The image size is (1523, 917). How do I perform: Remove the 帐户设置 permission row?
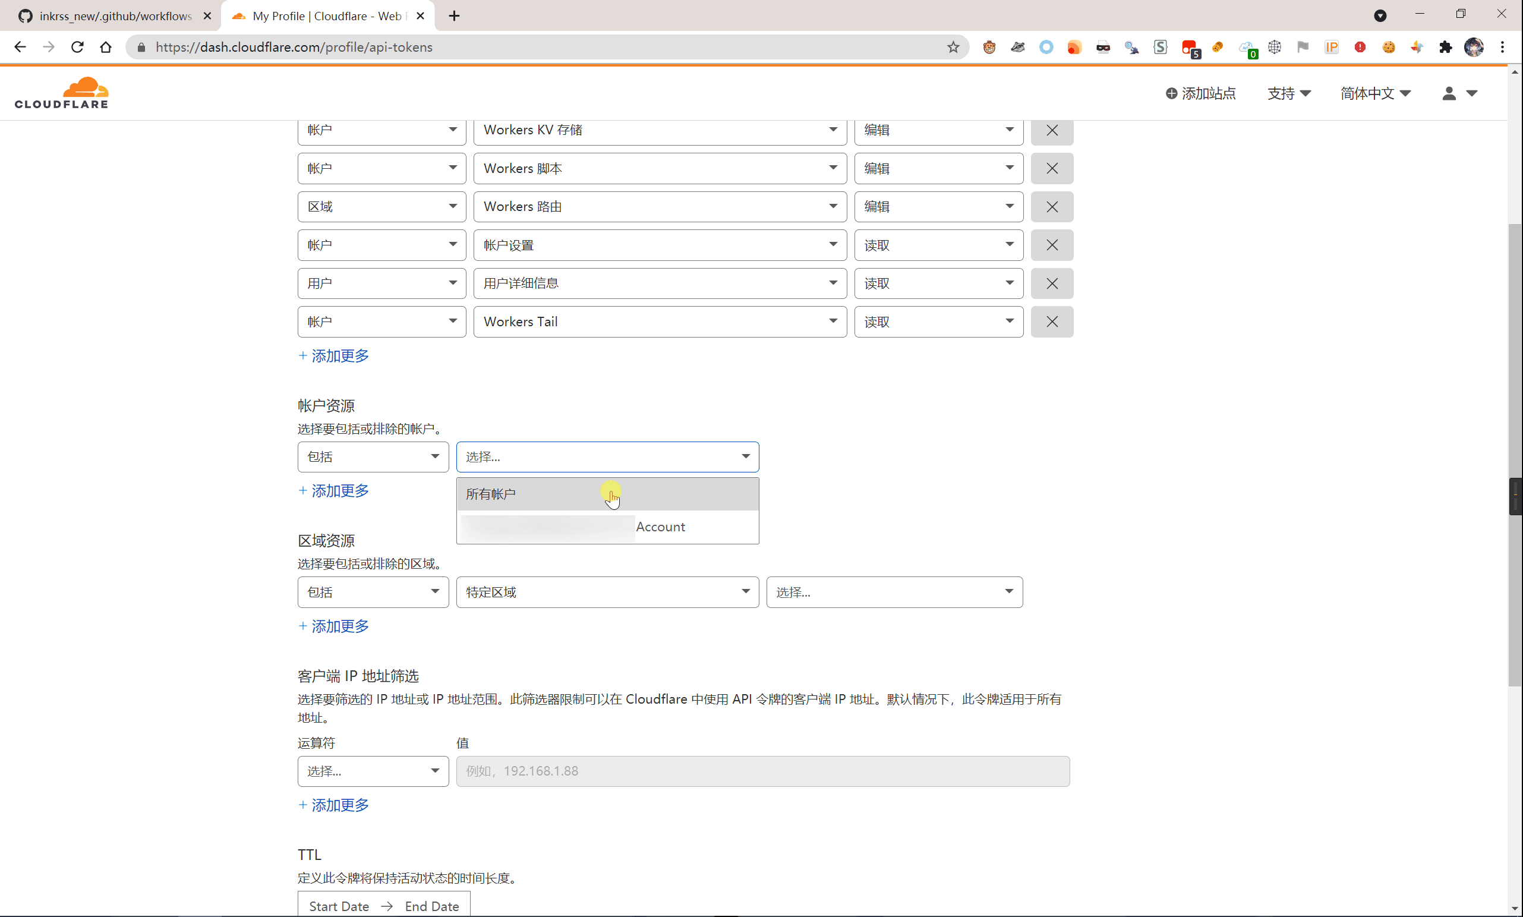point(1052,245)
